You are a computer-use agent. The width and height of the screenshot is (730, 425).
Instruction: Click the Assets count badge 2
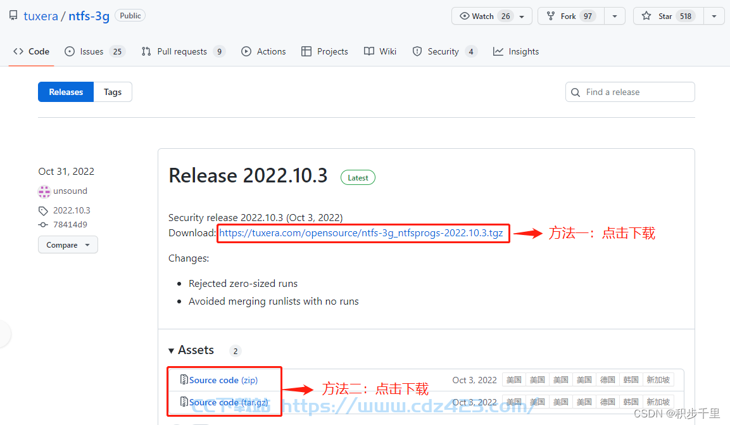[x=236, y=351]
